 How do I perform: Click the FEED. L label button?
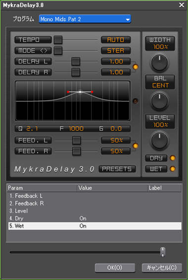pyautogui.click(x=33, y=140)
